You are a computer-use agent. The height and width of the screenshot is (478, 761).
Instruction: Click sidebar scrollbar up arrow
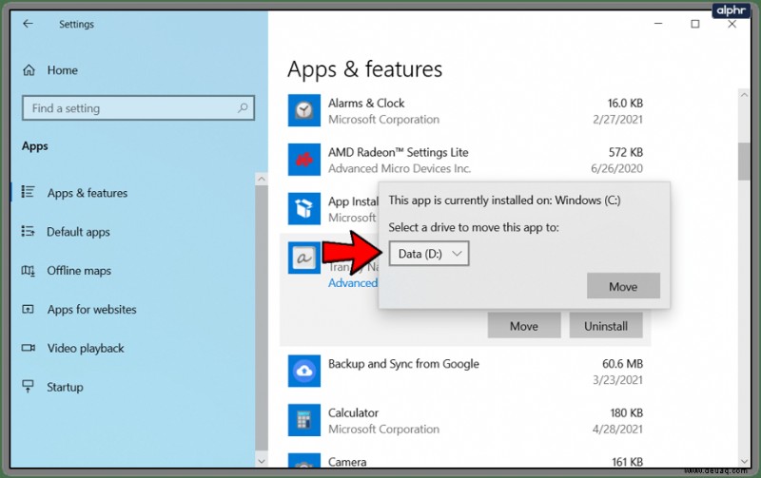(262, 179)
